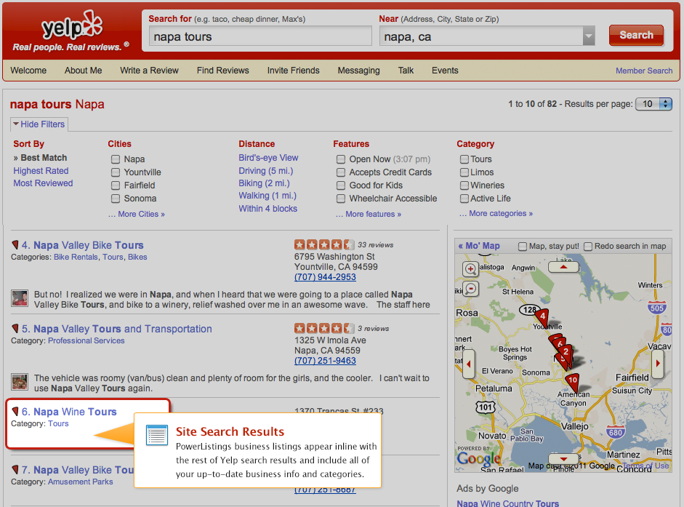Check the Tours category filter

(x=464, y=159)
